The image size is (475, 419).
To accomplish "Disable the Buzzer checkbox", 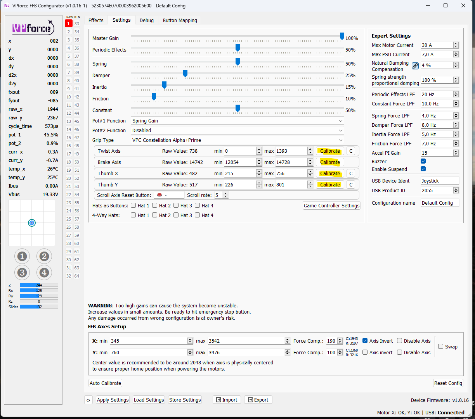I will pos(423,161).
